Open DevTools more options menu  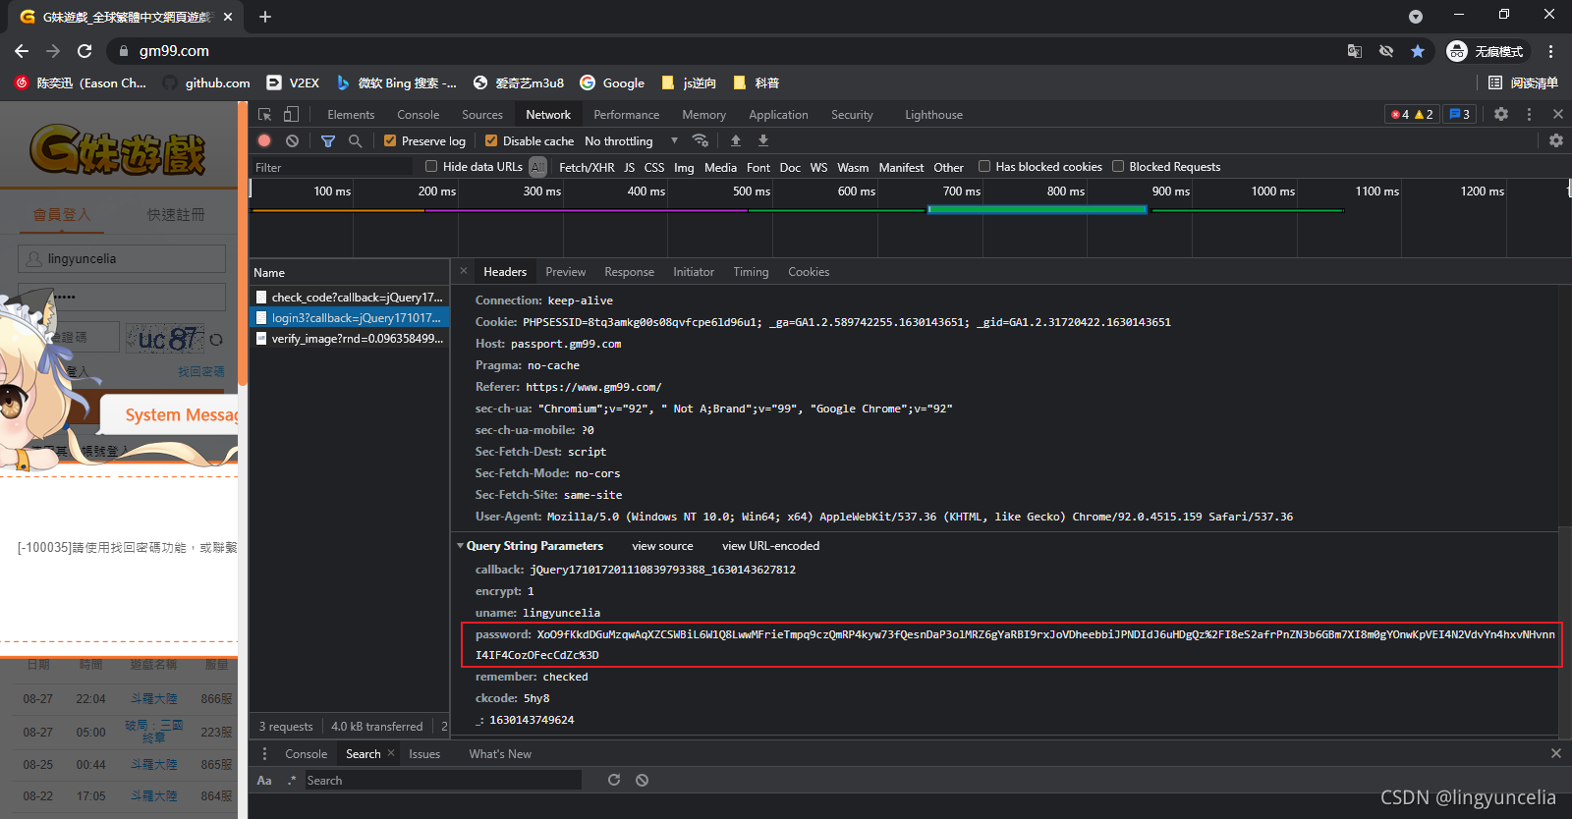coord(1529,115)
